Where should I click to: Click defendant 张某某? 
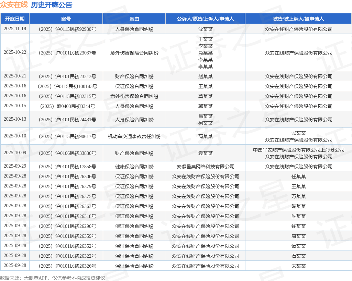coord(299,133)
